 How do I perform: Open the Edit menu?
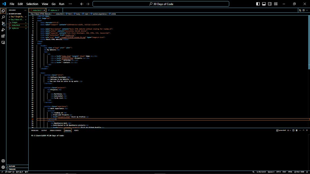pyautogui.click(x=20, y=4)
